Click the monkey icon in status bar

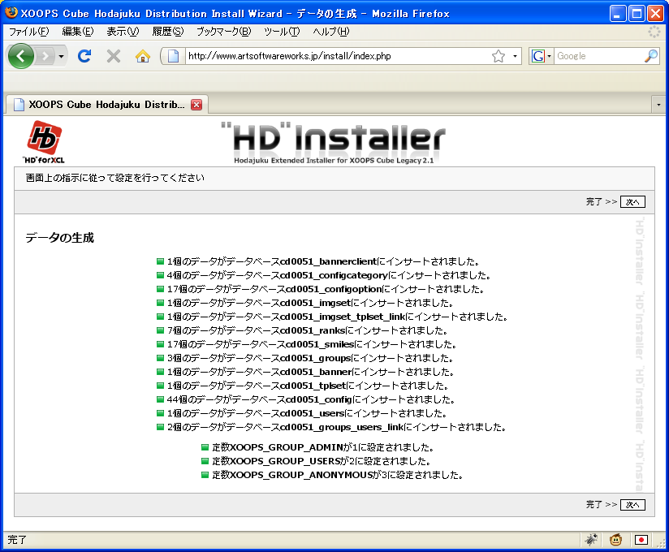pyautogui.click(x=617, y=539)
